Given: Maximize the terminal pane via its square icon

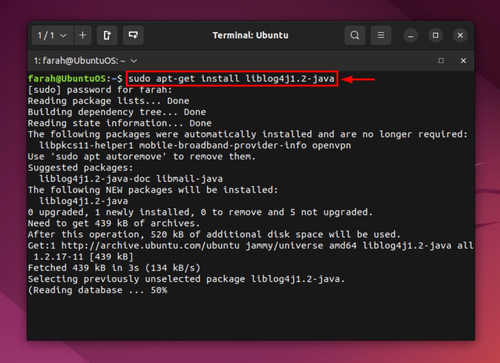Looking at the screenshot, I should pyautogui.click(x=441, y=61).
